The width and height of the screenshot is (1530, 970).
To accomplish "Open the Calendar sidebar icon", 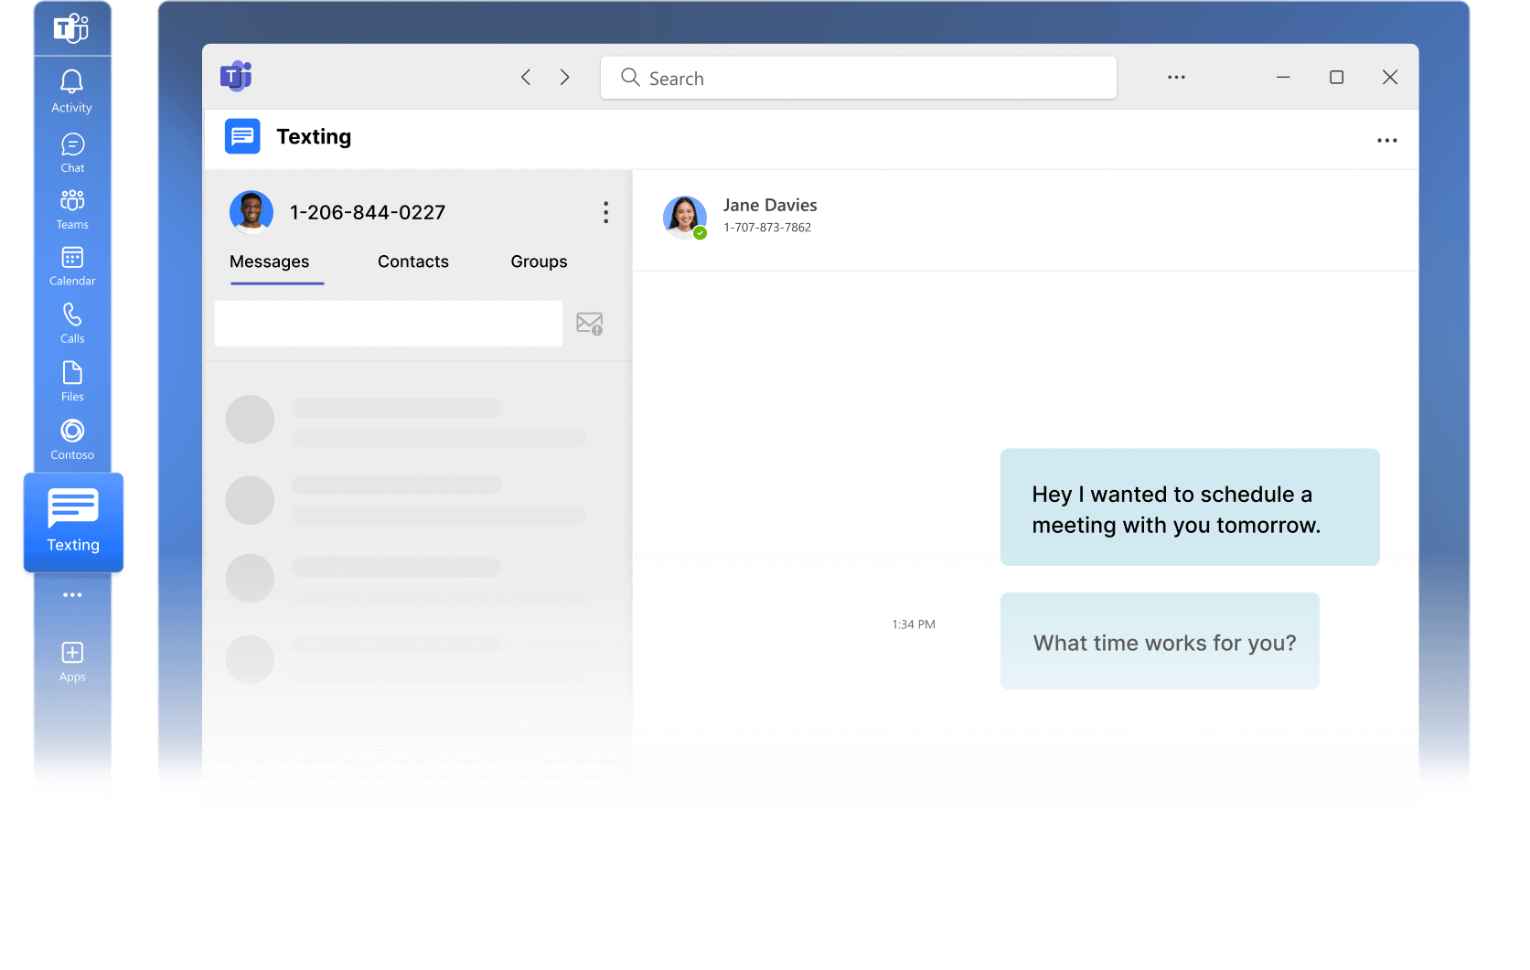I will 72,266.
